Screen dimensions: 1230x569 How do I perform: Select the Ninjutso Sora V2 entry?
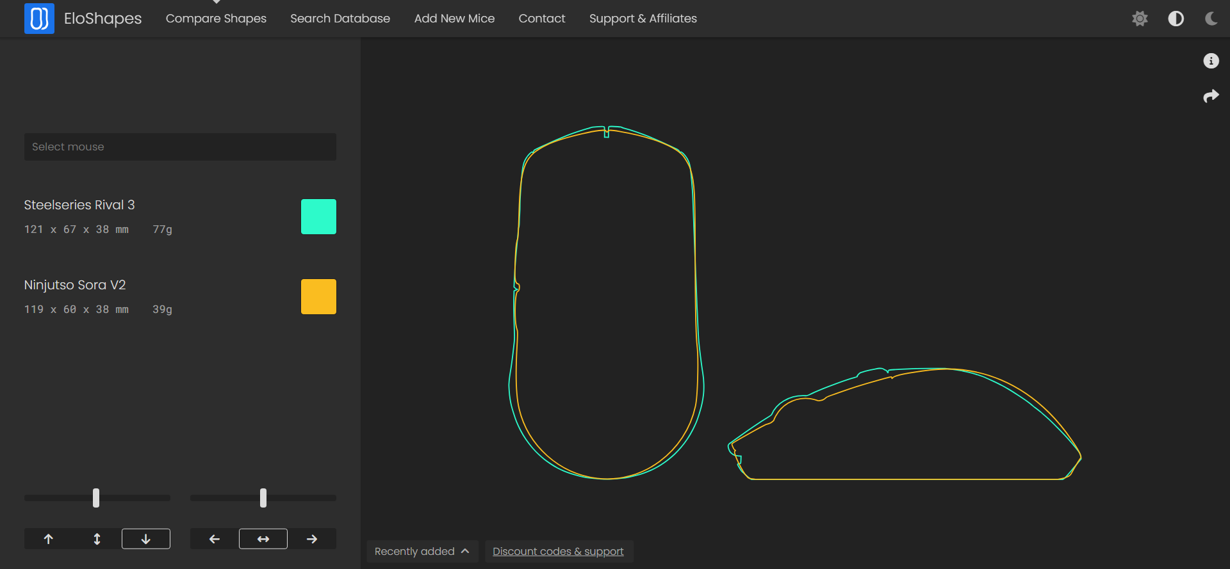75,285
